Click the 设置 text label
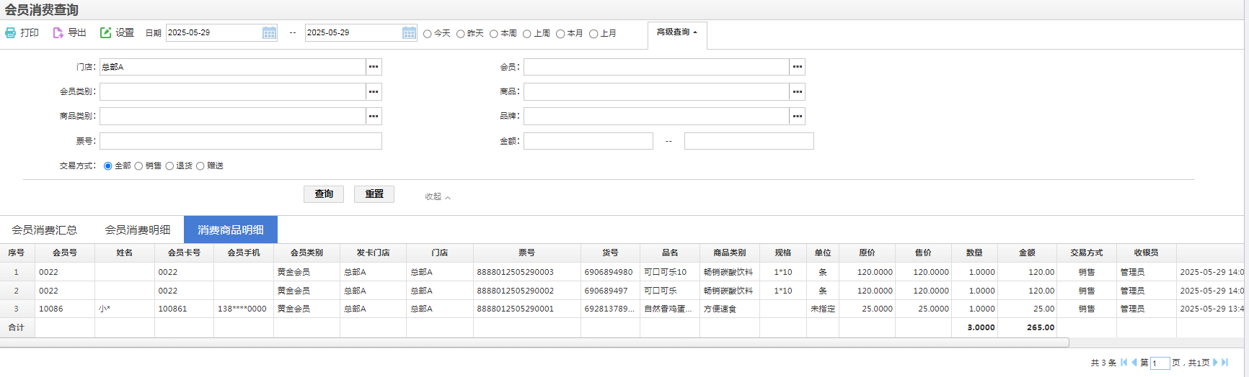Viewport: 1249px width, 377px height. [x=125, y=33]
